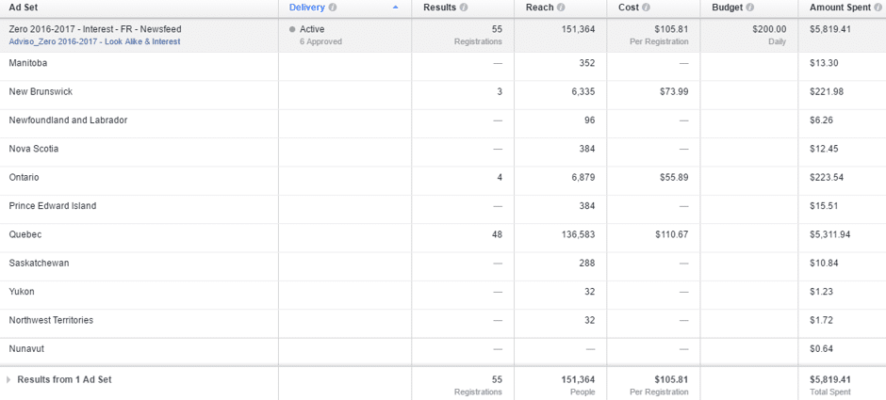Select the Quebec breakdown row
The width and height of the screenshot is (886, 400).
click(x=25, y=234)
